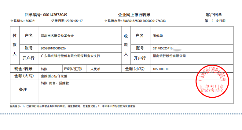Click payee account 621485525416

(x=163, y=49)
